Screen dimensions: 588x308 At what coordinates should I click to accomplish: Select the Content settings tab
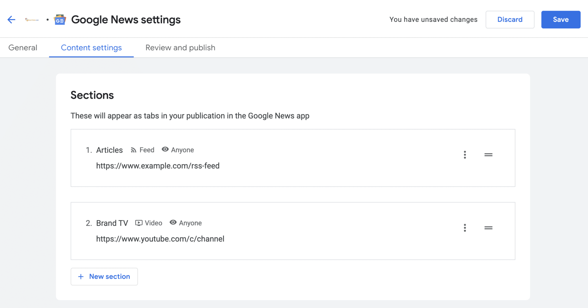91,48
